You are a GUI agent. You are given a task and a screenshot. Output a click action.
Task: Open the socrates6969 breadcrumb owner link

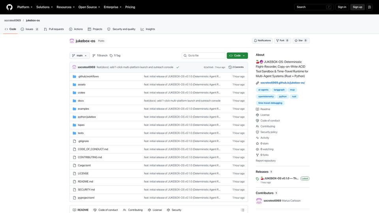pos(12,21)
